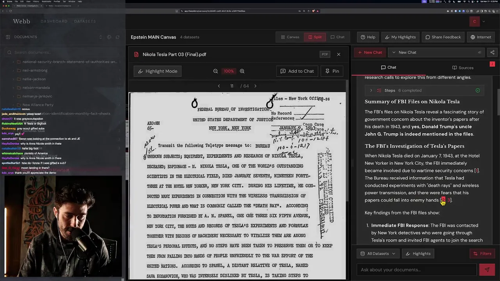
Task: Open the Chat tab
Action: tap(388, 68)
